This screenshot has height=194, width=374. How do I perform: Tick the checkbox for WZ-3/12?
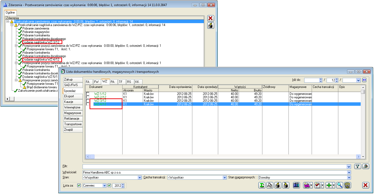click(88, 101)
